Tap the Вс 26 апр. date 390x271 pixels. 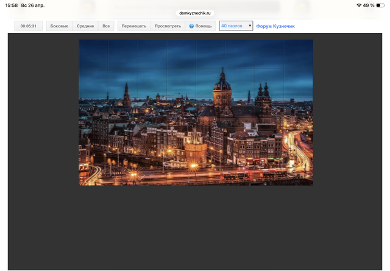coord(34,5)
